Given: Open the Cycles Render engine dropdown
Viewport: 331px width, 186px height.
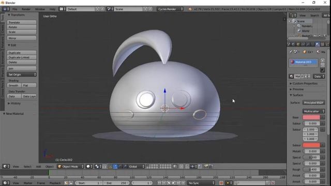Looking at the screenshot, I should pyautogui.click(x=170, y=9).
